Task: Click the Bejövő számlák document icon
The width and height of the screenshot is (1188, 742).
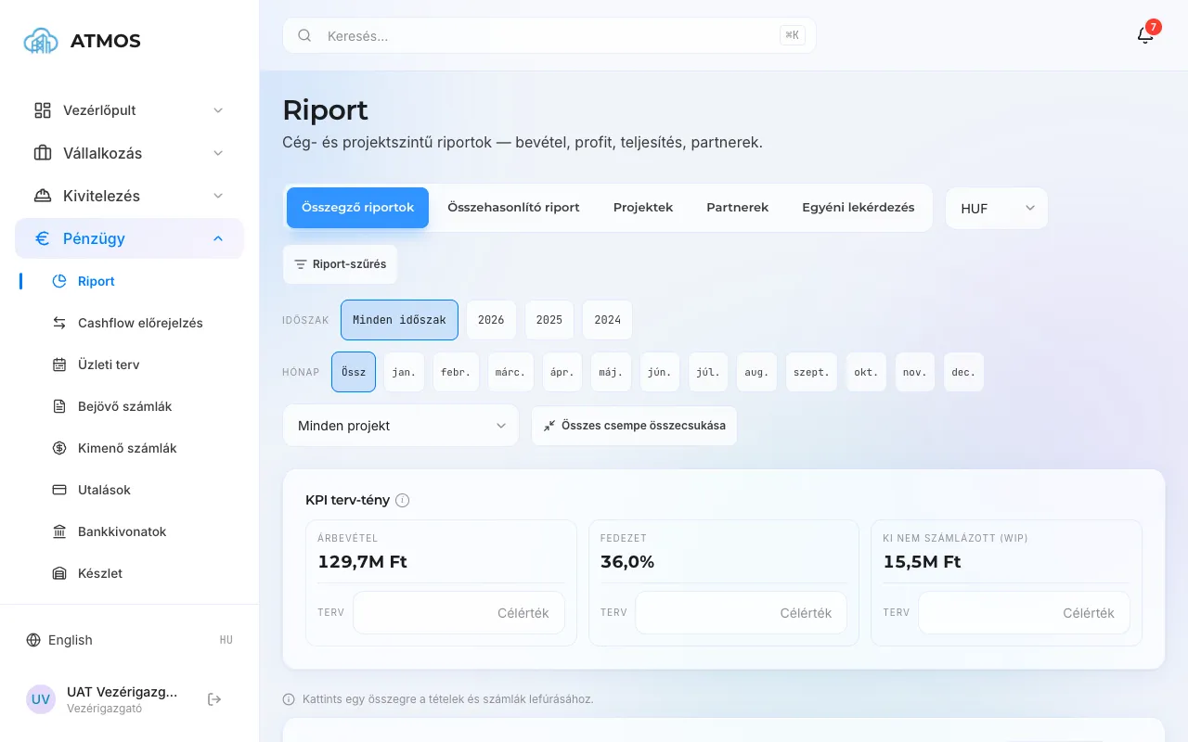Action: click(59, 406)
